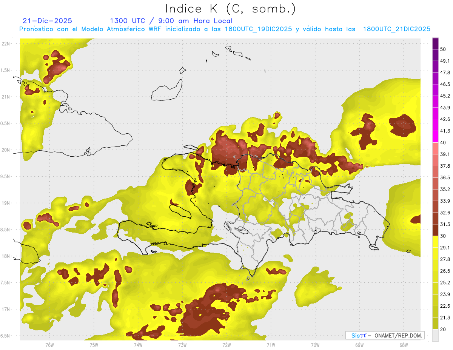This screenshot has width=453, height=350.
Task: Click the legend value '39.1'
Action: point(445,154)
